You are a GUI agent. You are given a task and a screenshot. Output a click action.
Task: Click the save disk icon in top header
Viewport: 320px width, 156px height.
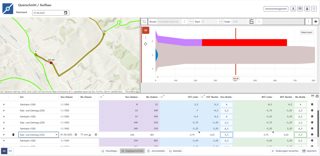pos(300,9)
